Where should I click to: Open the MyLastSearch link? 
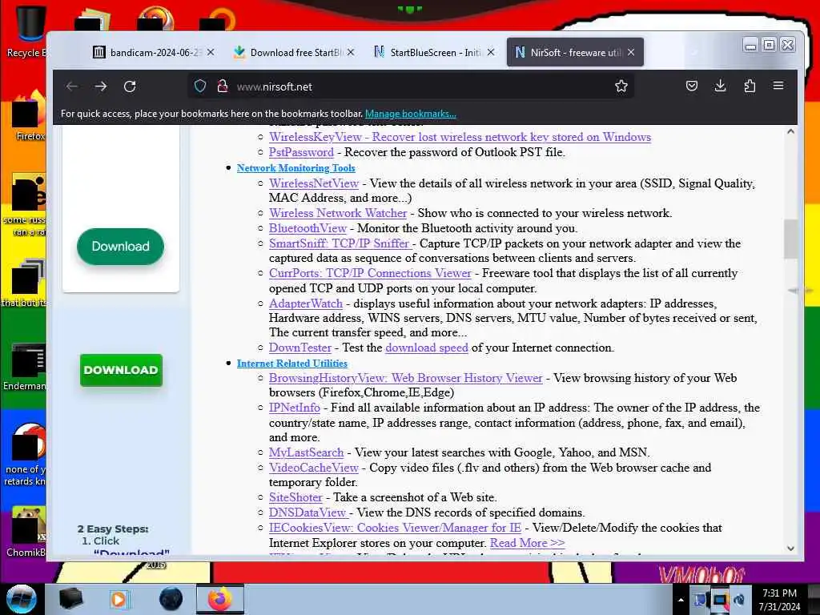point(306,453)
